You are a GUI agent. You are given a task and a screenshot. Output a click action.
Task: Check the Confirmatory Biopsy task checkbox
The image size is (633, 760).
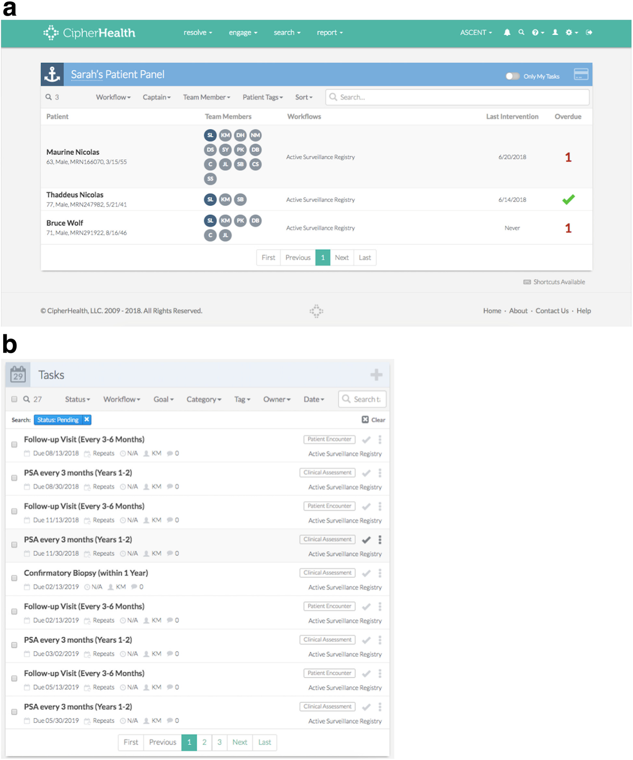(x=14, y=578)
